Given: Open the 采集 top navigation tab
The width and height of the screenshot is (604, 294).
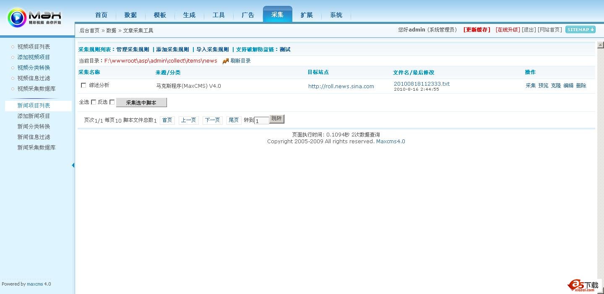Looking at the screenshot, I should point(277,15).
